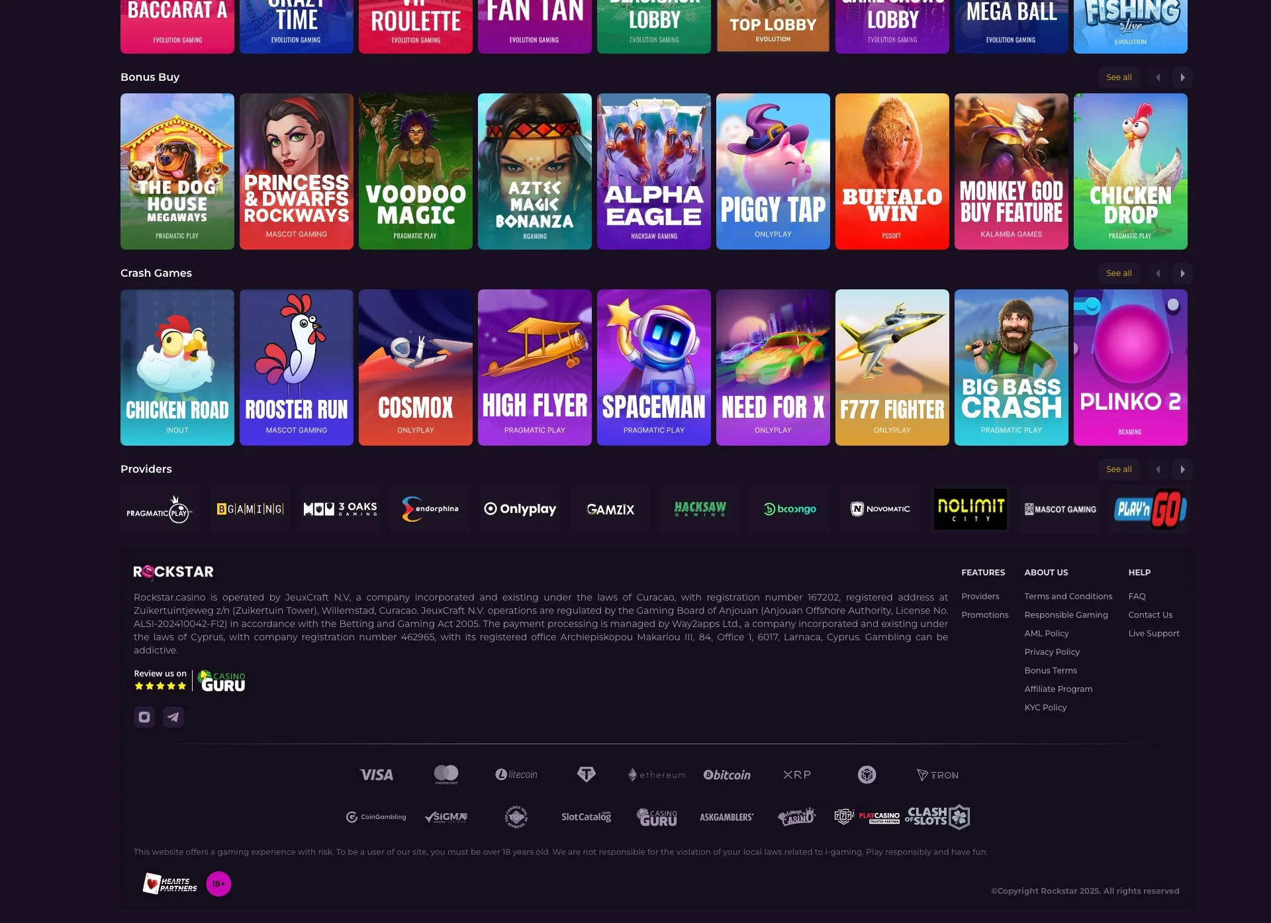Screen dimensions: 1271x923
Task: Open Terms and Conditions
Action: coord(1068,596)
